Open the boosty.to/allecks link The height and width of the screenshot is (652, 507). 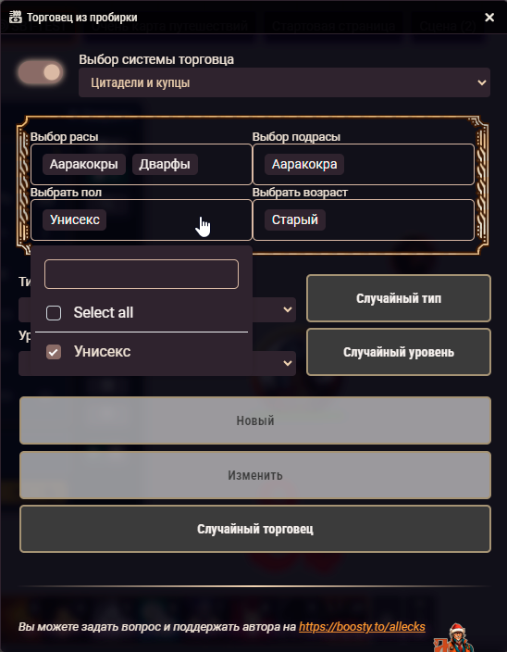[362, 627]
